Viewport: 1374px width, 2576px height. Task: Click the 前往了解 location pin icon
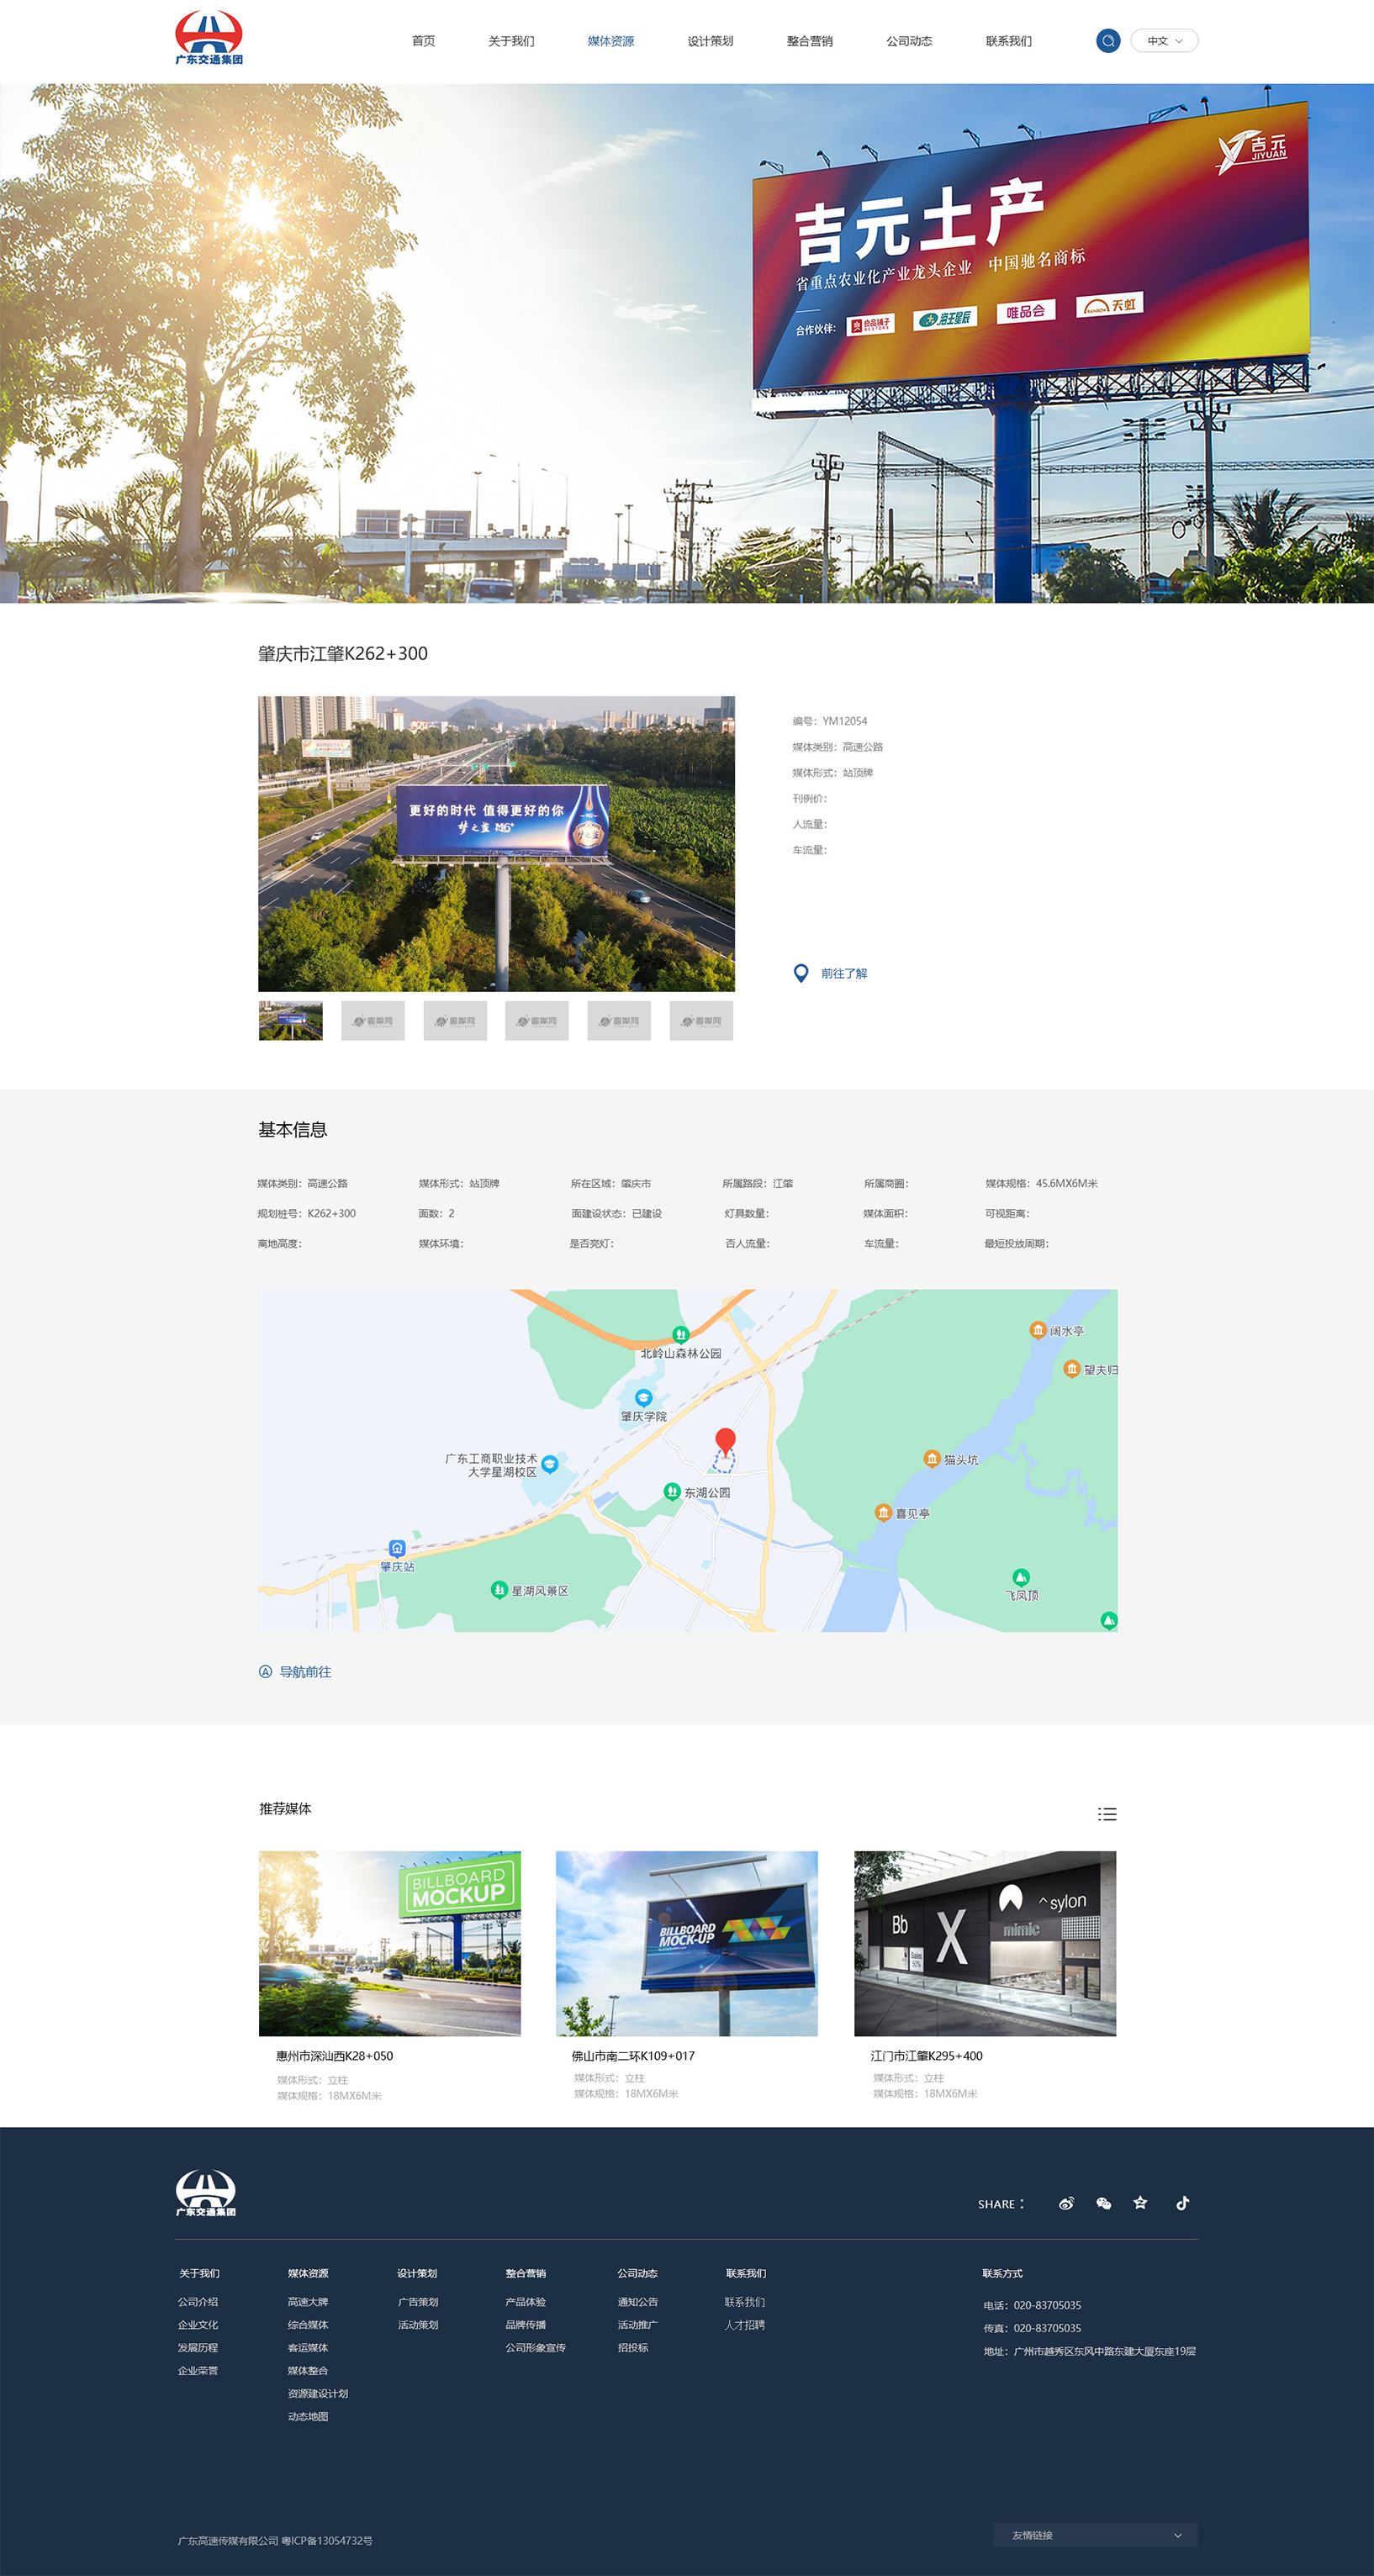coord(801,973)
